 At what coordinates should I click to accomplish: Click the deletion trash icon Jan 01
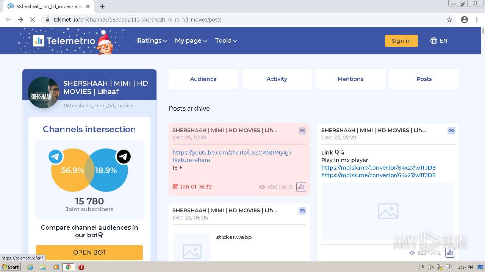point(175,187)
